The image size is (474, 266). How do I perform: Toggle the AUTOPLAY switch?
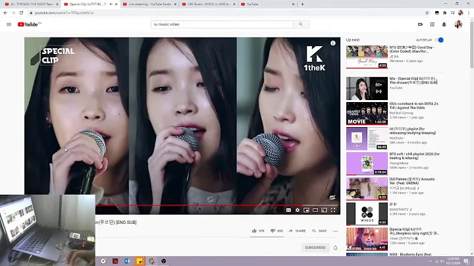[439, 40]
